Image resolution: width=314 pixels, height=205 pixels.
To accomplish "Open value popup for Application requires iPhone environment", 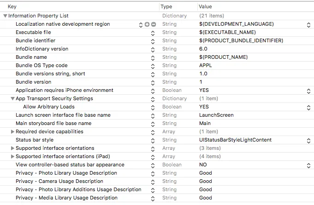I will click(x=308, y=91).
